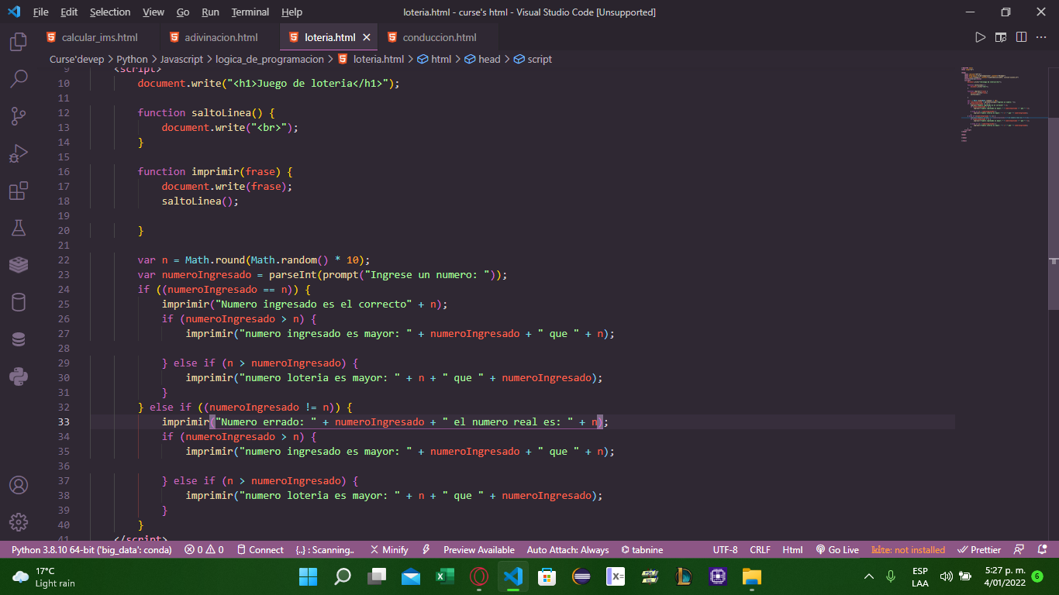This screenshot has height=595, width=1059.
Task: Switch to the conduccion.html tab
Action: click(440, 37)
